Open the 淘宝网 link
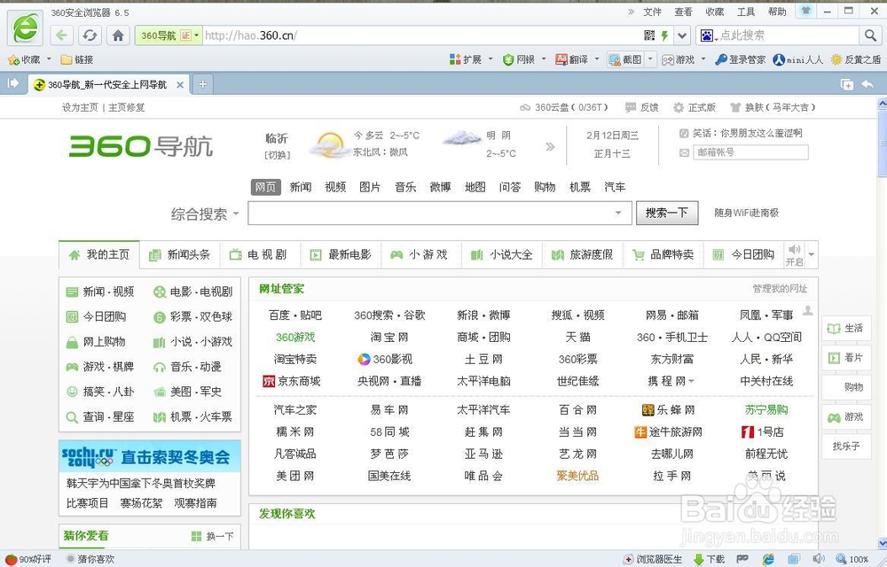Viewport: 887px width, 567px height. pyautogui.click(x=387, y=338)
